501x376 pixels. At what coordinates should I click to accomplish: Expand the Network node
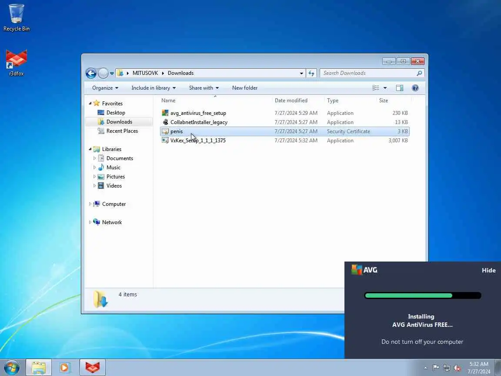click(x=90, y=222)
